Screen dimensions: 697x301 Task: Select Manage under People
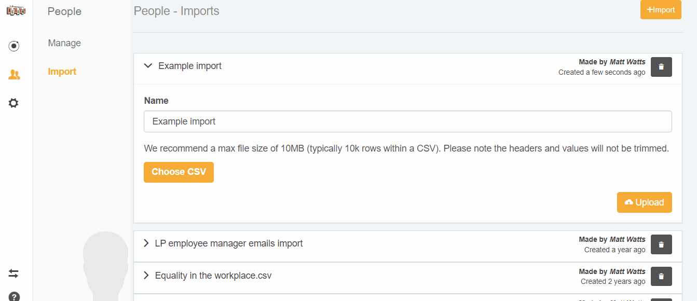[x=64, y=43]
